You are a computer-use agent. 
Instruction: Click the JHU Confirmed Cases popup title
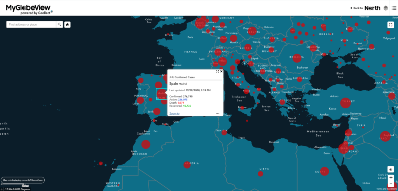(182, 77)
